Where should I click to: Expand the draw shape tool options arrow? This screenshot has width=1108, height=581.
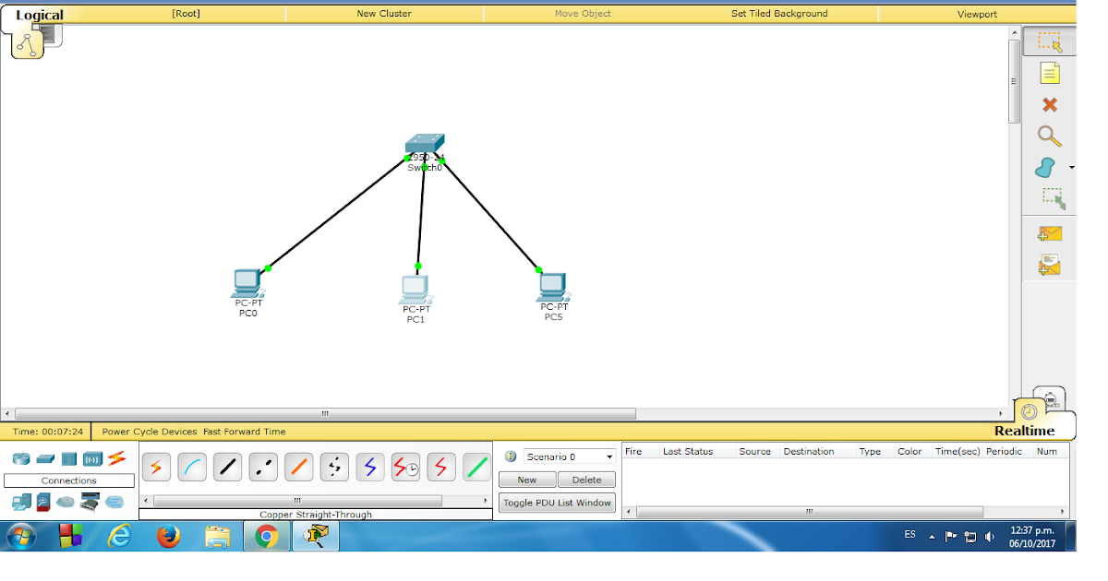click(1071, 167)
